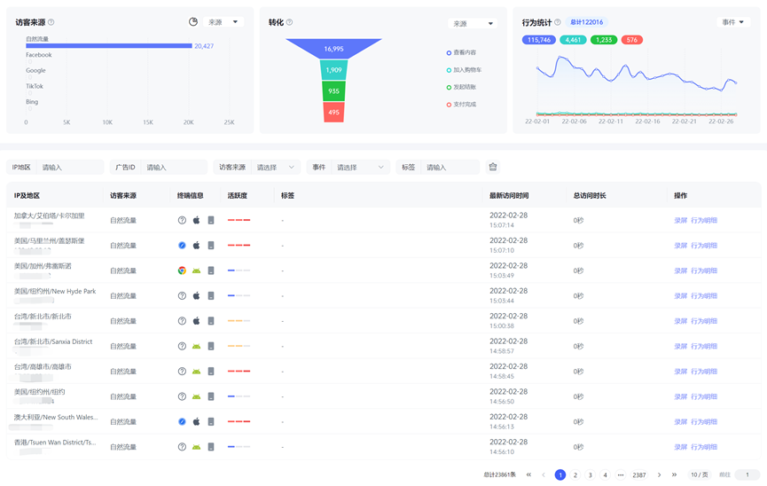
Task: Click 总计122016 total badge
Action: click(586, 22)
